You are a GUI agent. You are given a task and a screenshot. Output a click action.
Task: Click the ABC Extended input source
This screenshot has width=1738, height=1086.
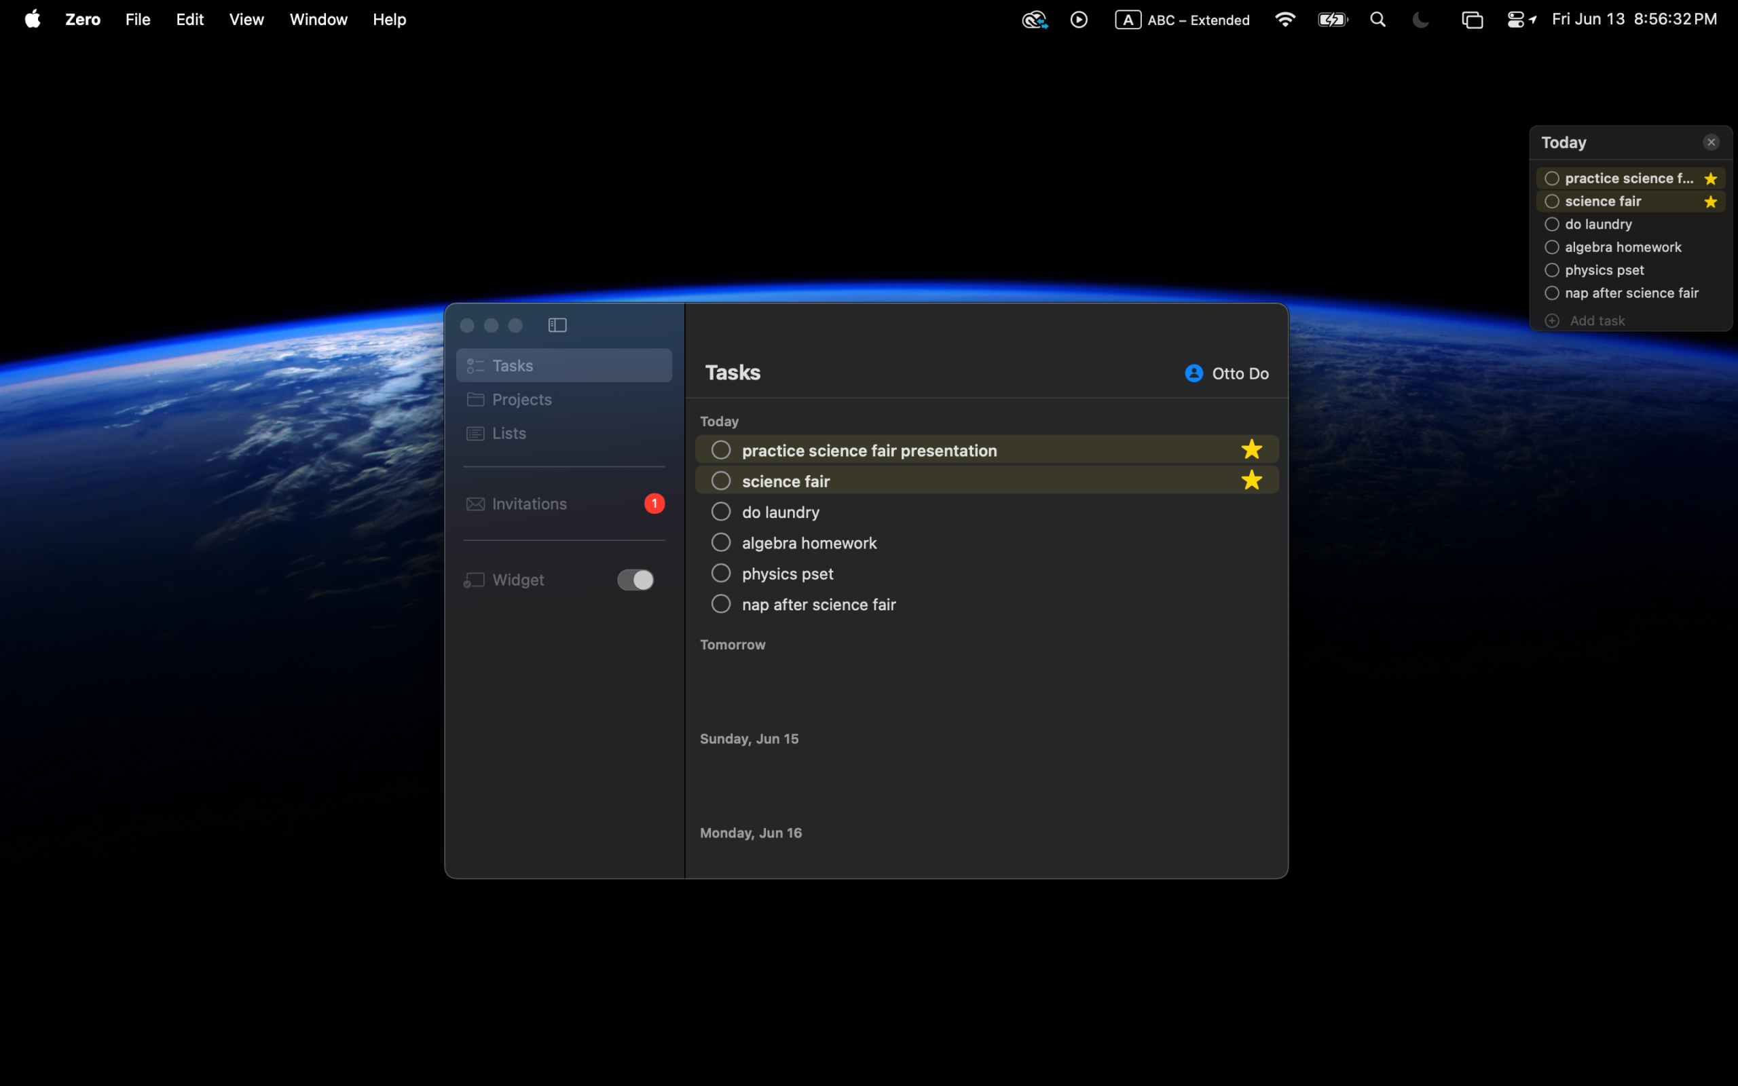[x=1182, y=20]
